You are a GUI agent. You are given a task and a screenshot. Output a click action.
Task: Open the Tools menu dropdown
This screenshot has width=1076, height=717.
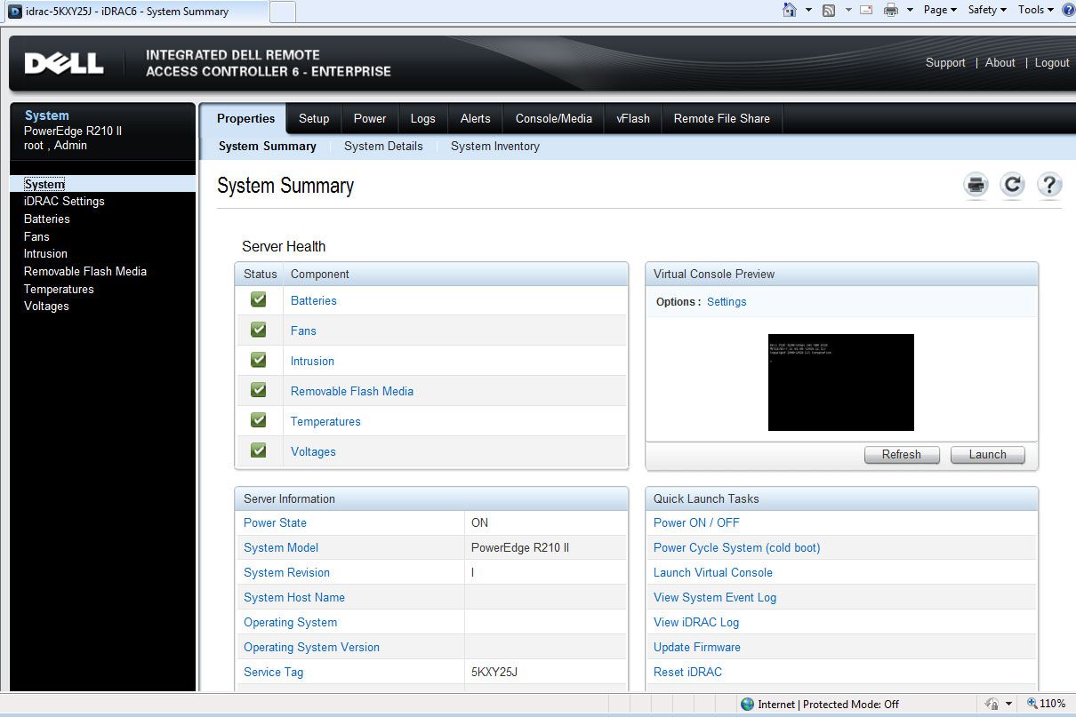click(x=1036, y=10)
